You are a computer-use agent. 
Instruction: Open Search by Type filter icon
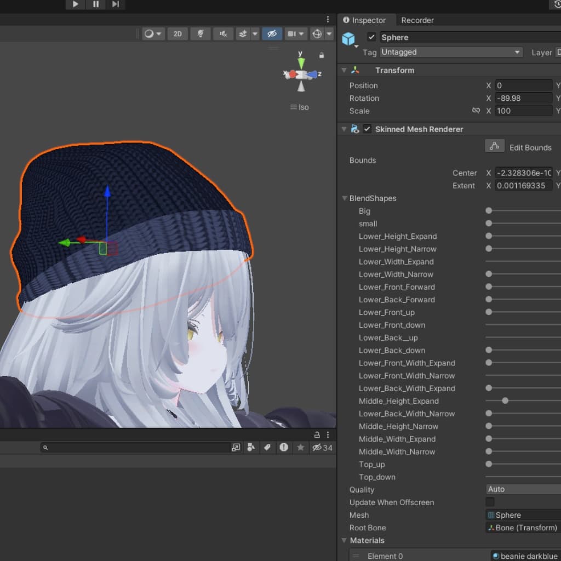pyautogui.click(x=251, y=448)
